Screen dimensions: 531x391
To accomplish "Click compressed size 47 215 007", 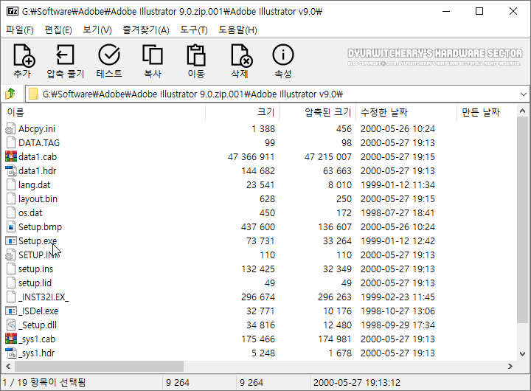I will (327, 156).
